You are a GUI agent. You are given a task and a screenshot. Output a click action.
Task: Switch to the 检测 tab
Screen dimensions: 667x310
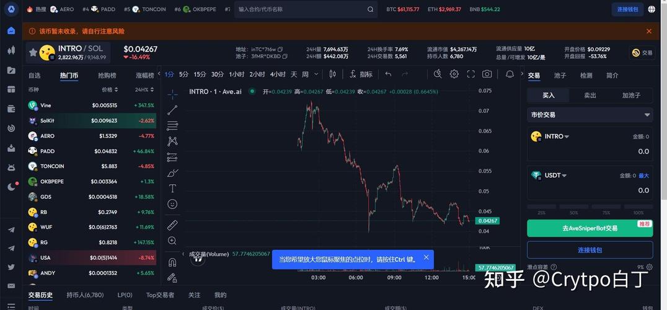tap(586, 76)
